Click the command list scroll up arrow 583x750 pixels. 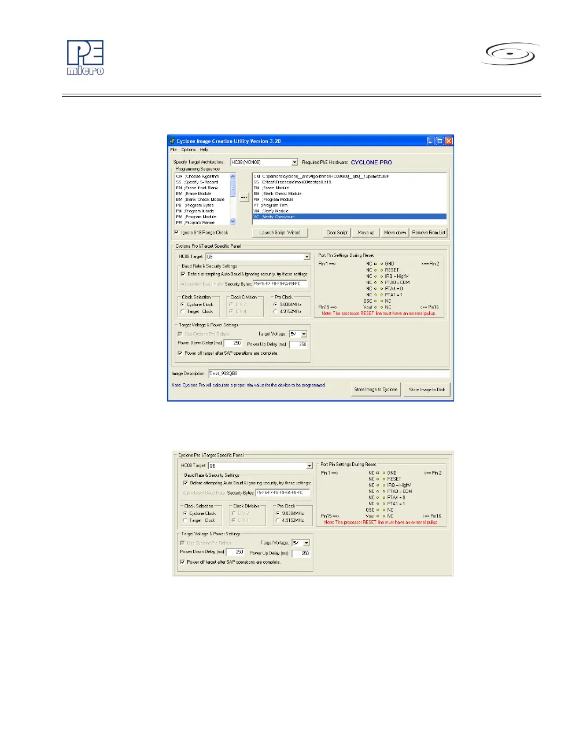point(233,177)
